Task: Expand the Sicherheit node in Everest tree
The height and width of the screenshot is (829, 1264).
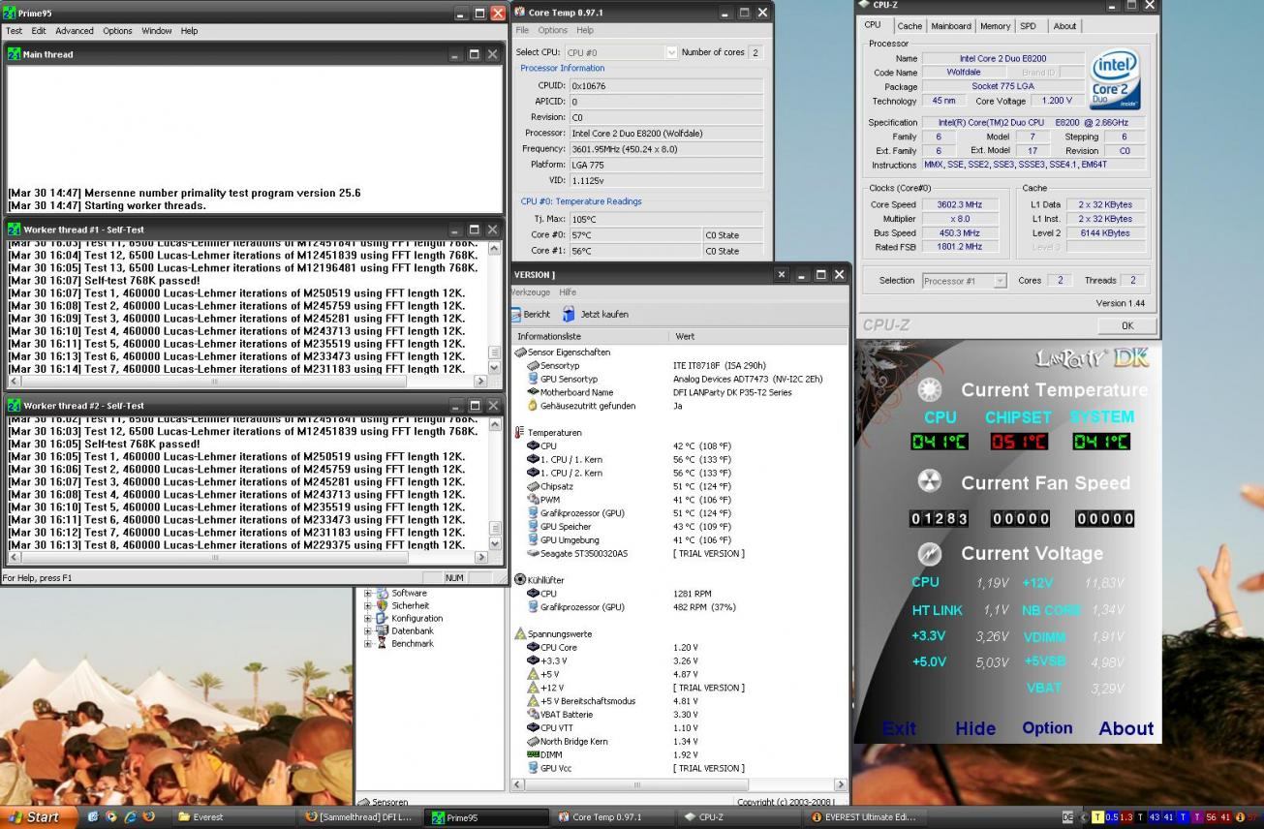Action: 368,605
